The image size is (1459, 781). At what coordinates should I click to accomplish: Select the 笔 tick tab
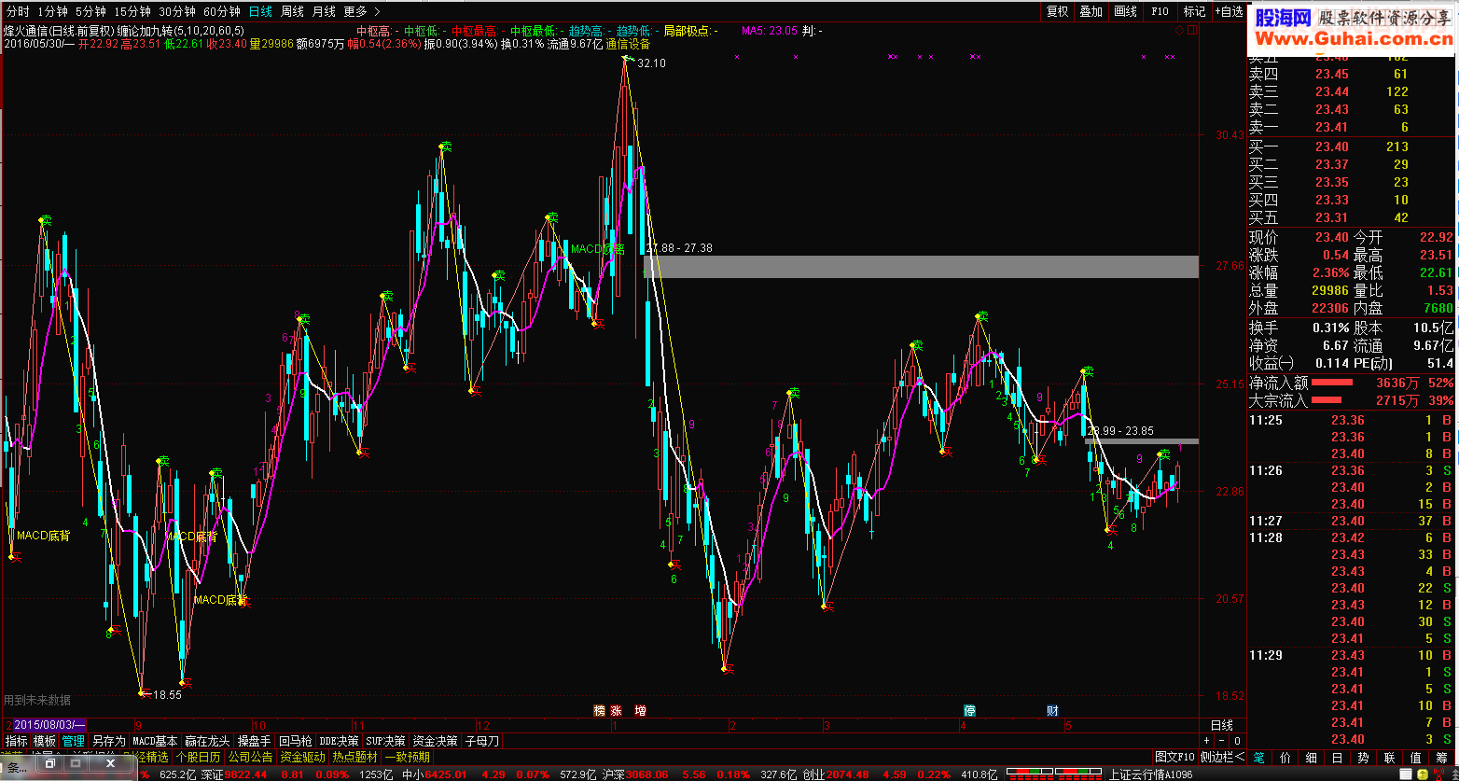[x=1259, y=758]
